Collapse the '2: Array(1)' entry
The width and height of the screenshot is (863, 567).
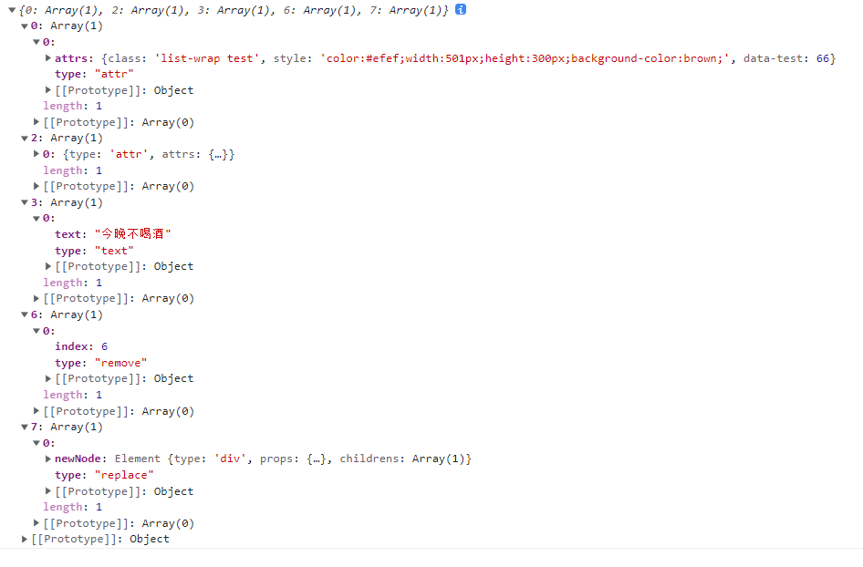click(24, 139)
